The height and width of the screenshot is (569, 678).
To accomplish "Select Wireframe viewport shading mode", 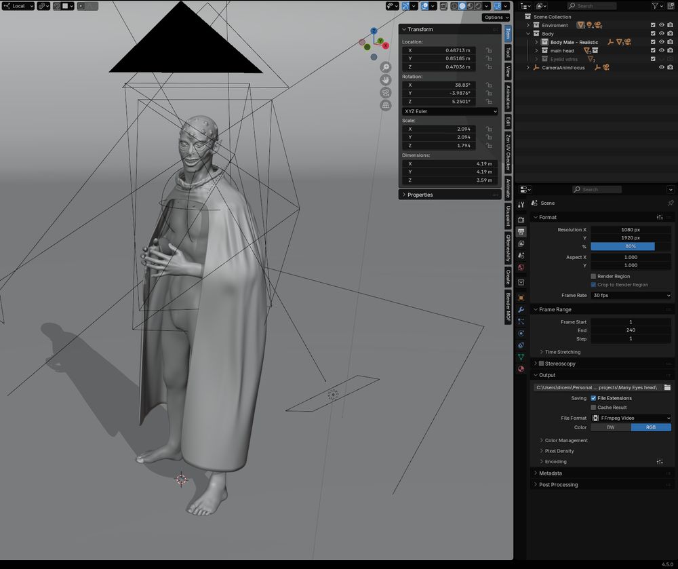I will point(454,6).
